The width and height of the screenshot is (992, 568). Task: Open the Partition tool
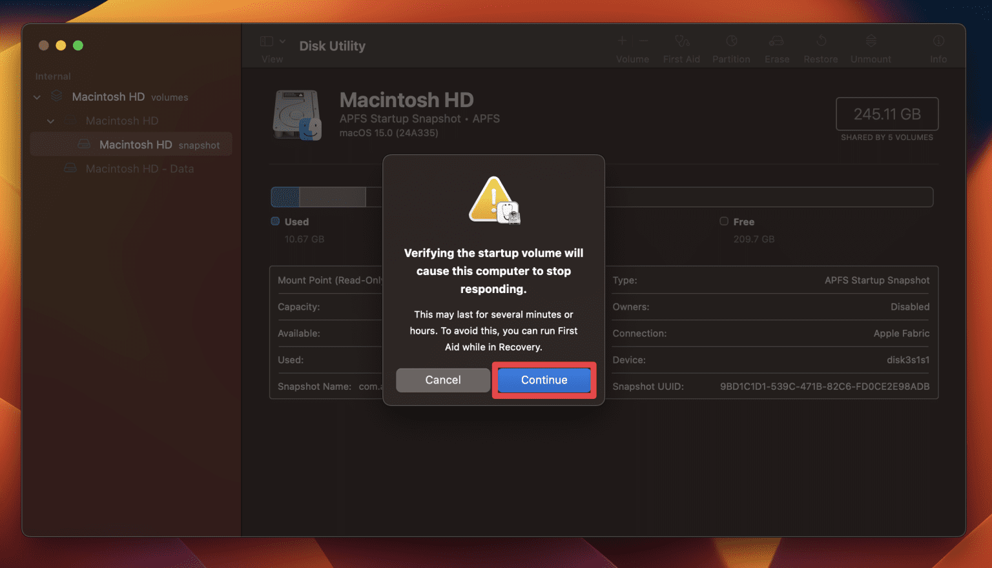(x=731, y=41)
